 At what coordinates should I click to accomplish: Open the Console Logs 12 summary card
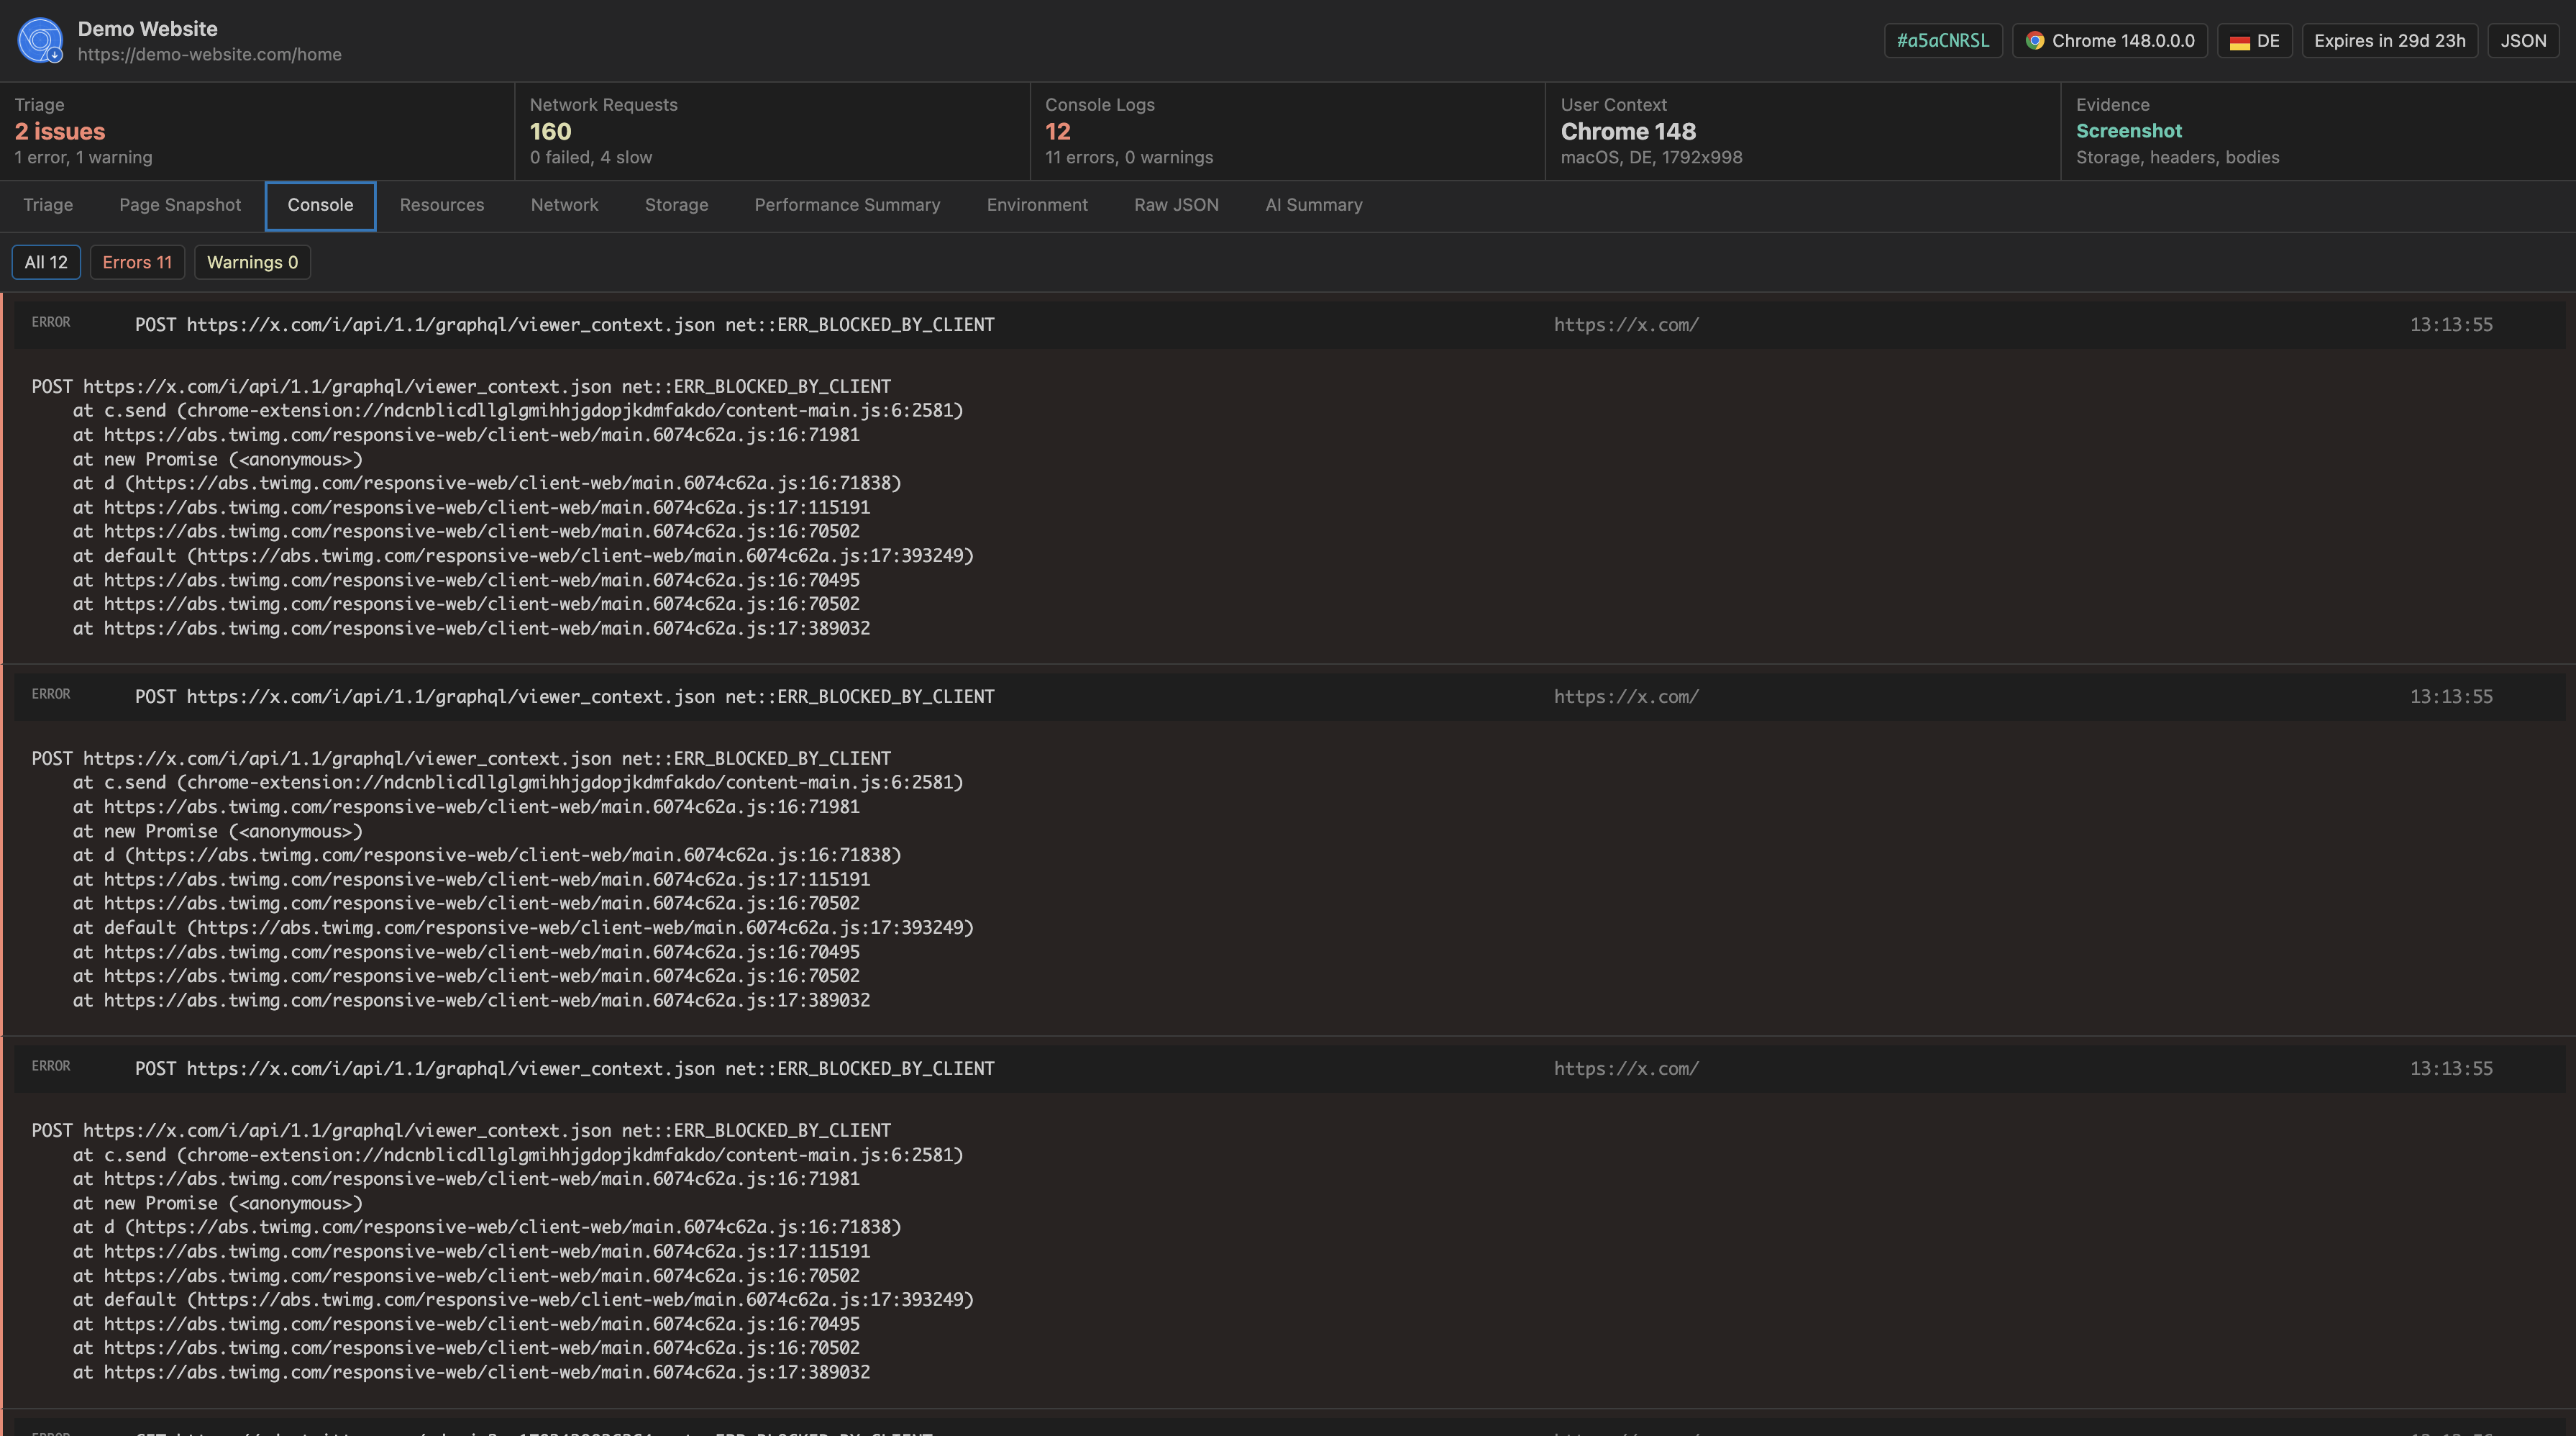[x=1288, y=131]
